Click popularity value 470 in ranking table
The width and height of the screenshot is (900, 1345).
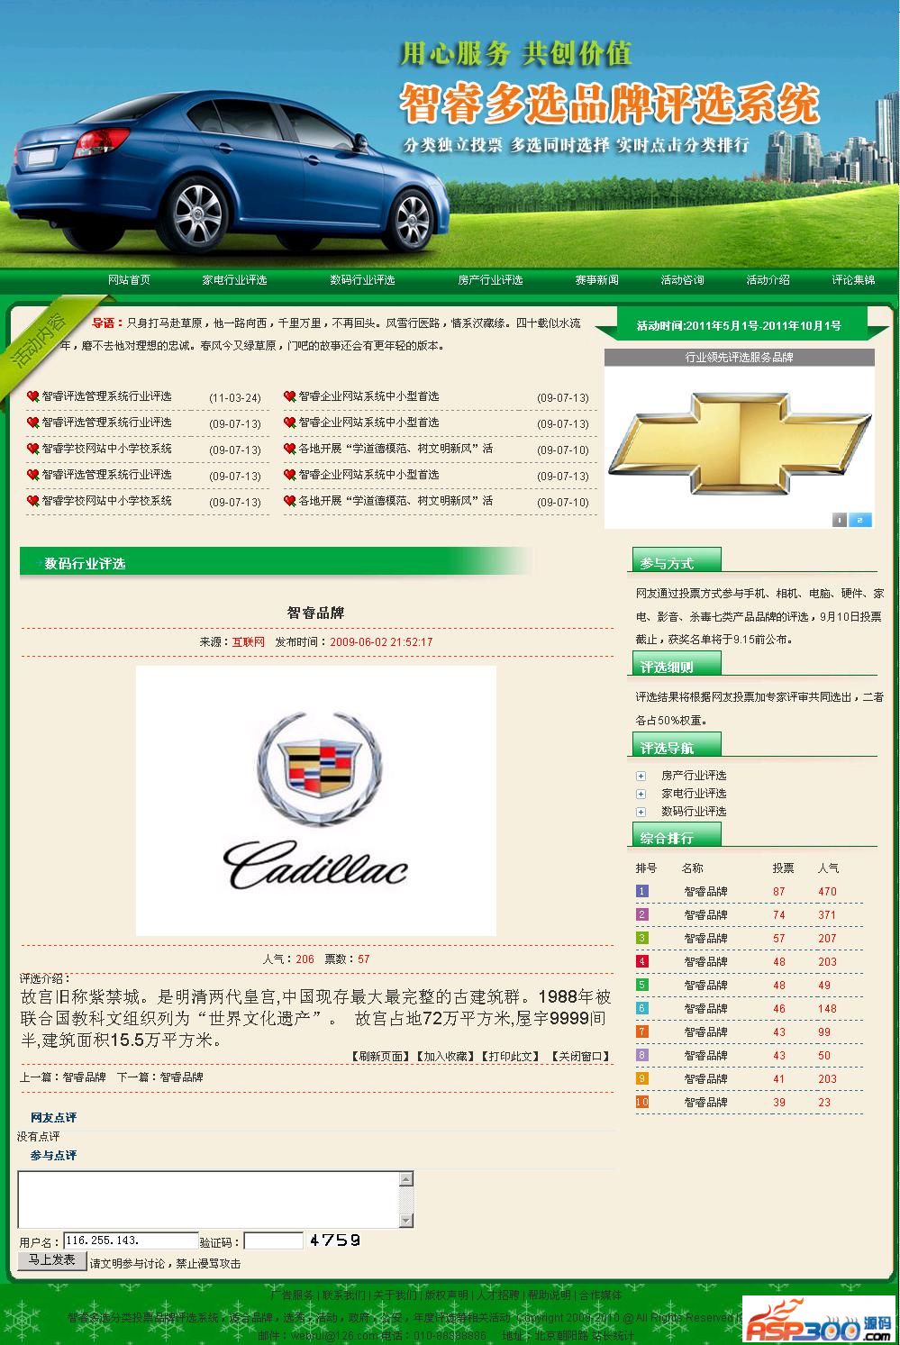click(828, 892)
